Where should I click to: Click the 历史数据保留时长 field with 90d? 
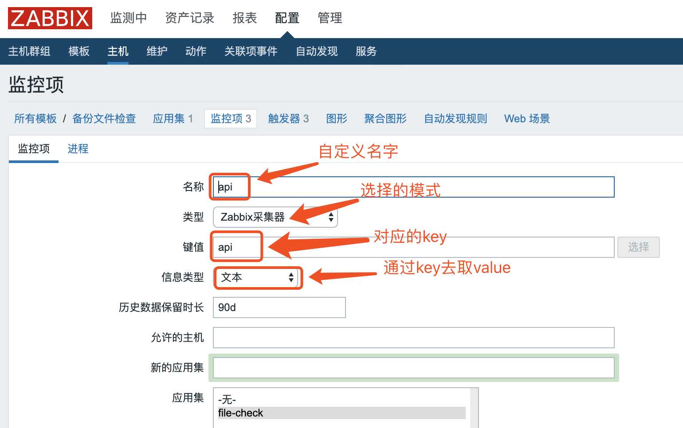[279, 307]
